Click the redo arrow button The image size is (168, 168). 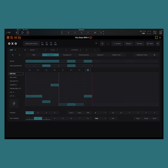[x=108, y=44]
